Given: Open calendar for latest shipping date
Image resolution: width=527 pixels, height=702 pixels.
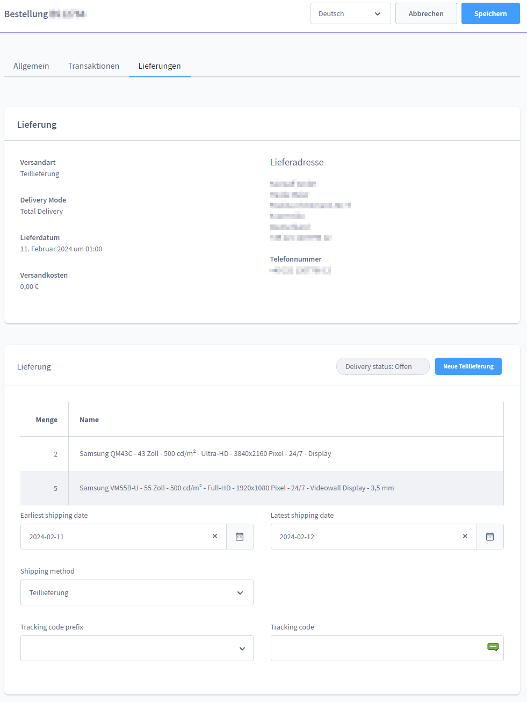Looking at the screenshot, I should pos(490,537).
